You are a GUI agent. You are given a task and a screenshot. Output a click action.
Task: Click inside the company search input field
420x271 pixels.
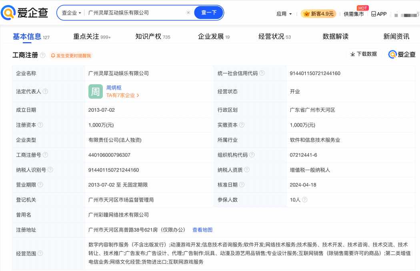(132, 12)
